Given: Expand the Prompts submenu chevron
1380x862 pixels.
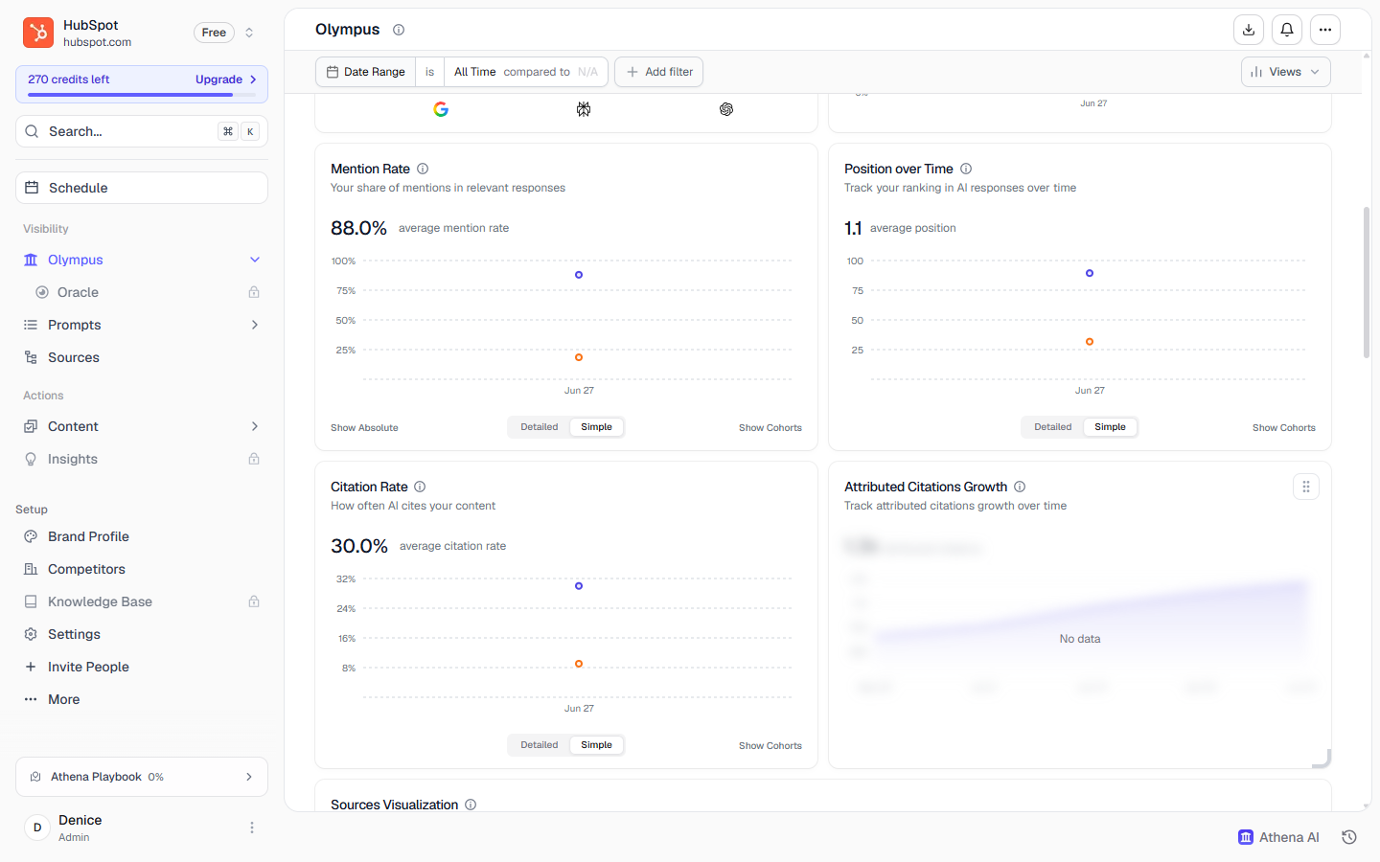Looking at the screenshot, I should click(x=255, y=325).
